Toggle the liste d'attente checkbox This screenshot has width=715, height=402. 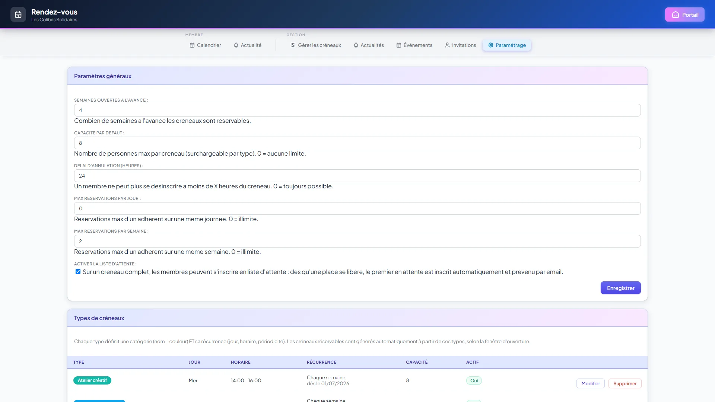point(78,272)
